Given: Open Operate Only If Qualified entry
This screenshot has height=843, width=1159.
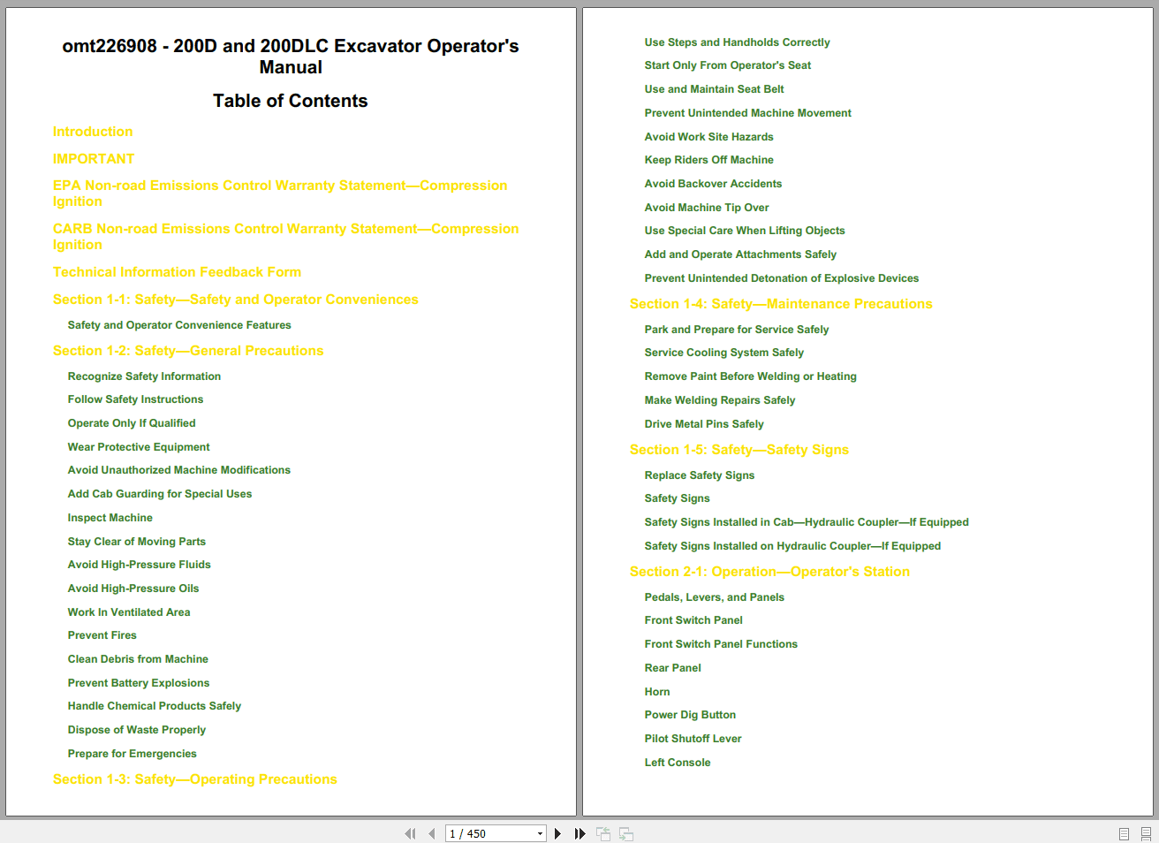Looking at the screenshot, I should click(132, 423).
